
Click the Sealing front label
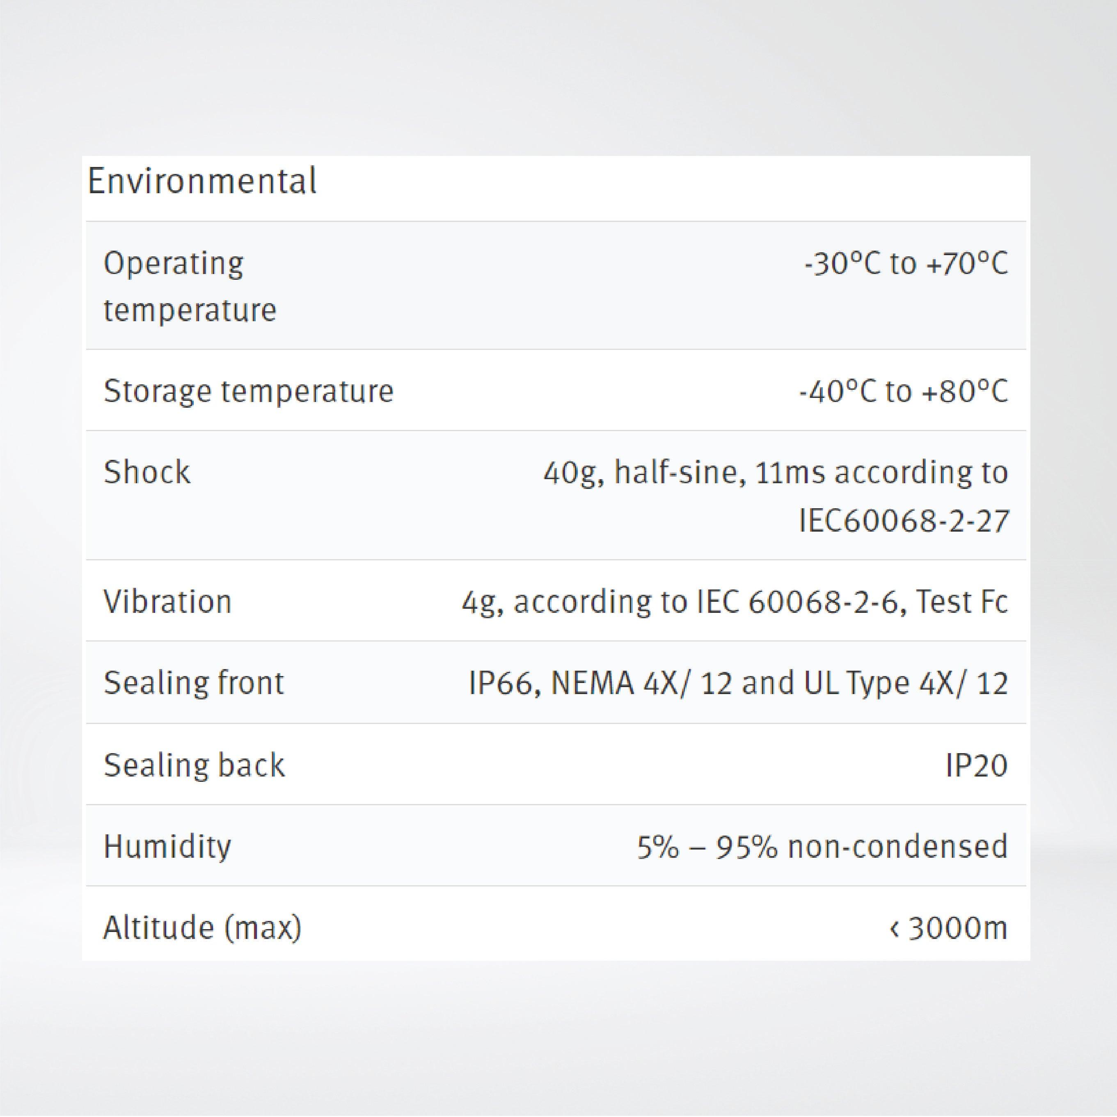coord(194,683)
